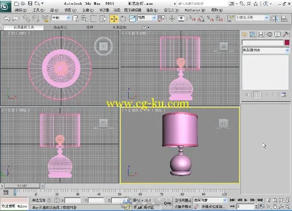Toggle keyboard shortcut override
The height and width of the screenshot is (211, 292).
(x=181, y=18)
